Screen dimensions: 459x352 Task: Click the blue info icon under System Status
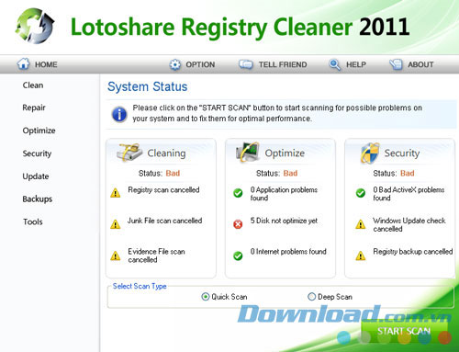119,114
